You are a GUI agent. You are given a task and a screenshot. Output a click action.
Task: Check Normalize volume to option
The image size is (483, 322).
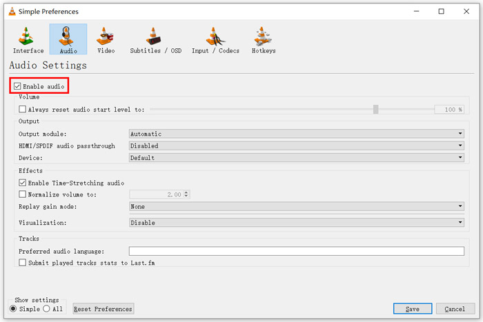coord(22,194)
